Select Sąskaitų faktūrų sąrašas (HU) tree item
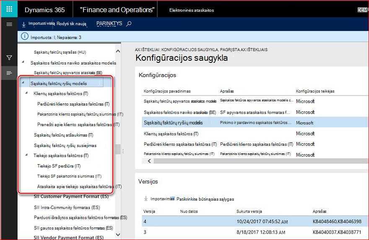369x240 pixels. (x=60, y=52)
